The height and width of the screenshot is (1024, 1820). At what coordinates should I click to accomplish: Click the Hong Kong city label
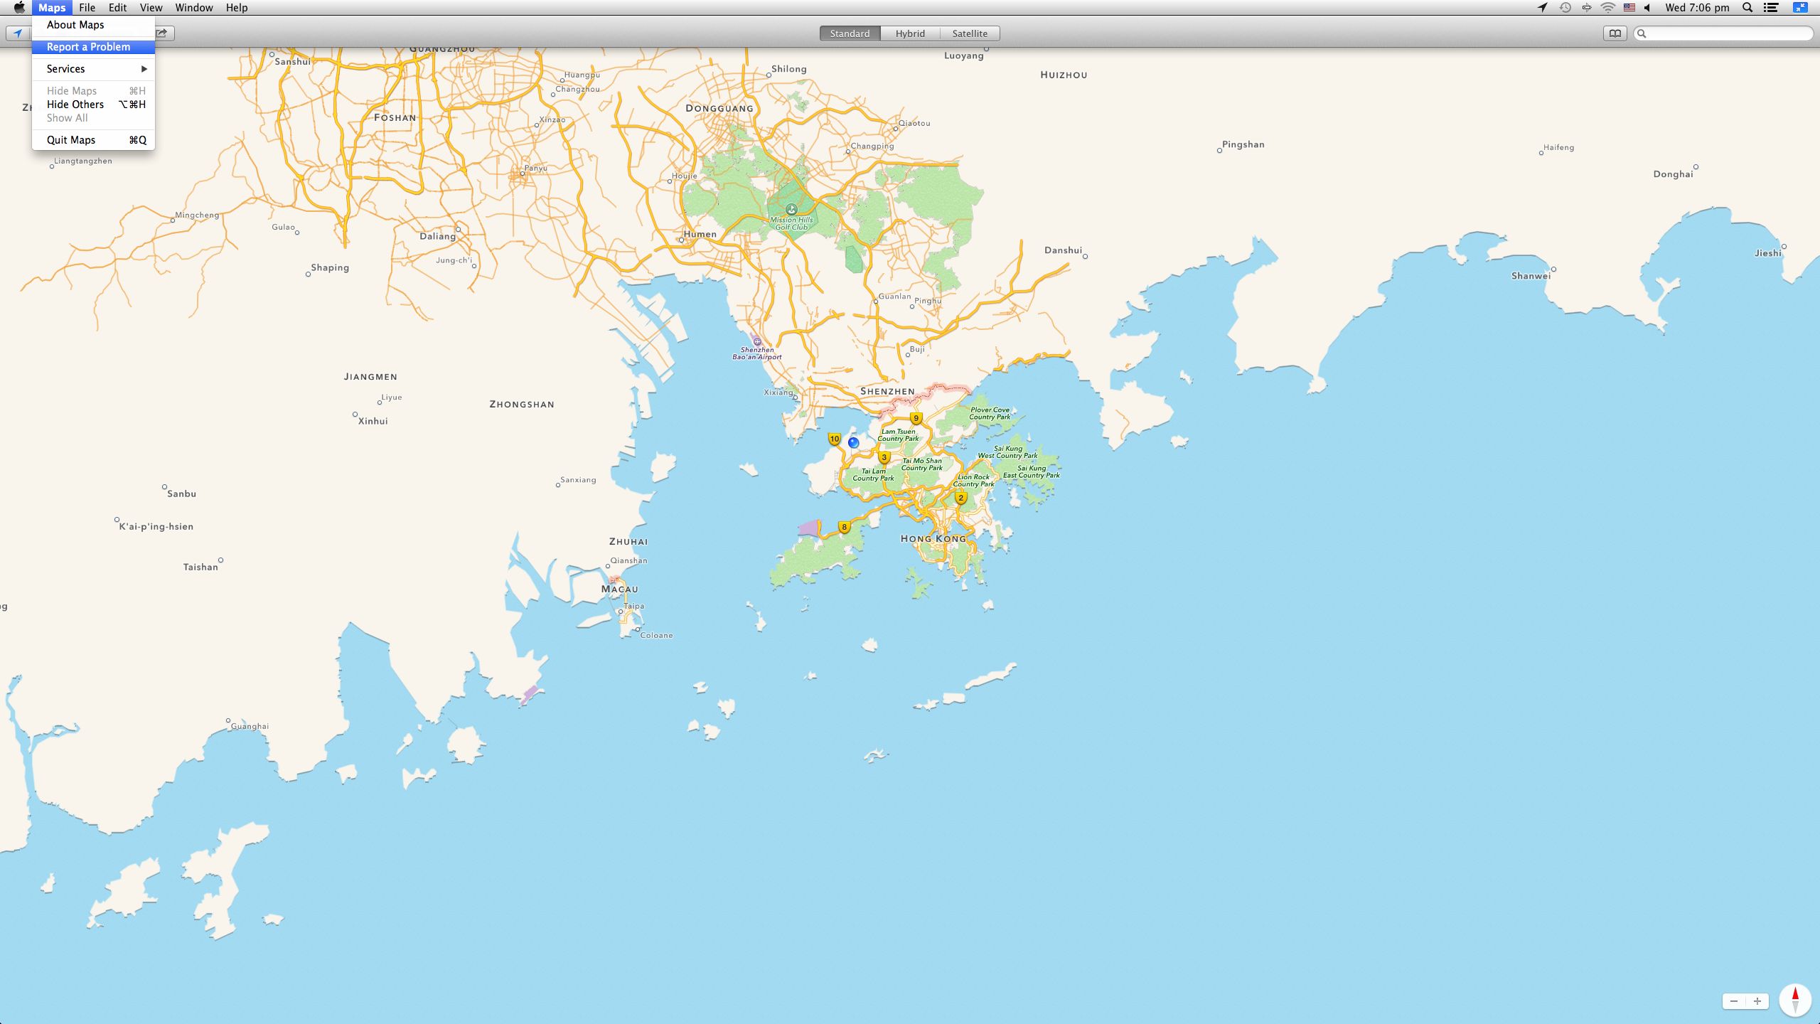point(933,538)
